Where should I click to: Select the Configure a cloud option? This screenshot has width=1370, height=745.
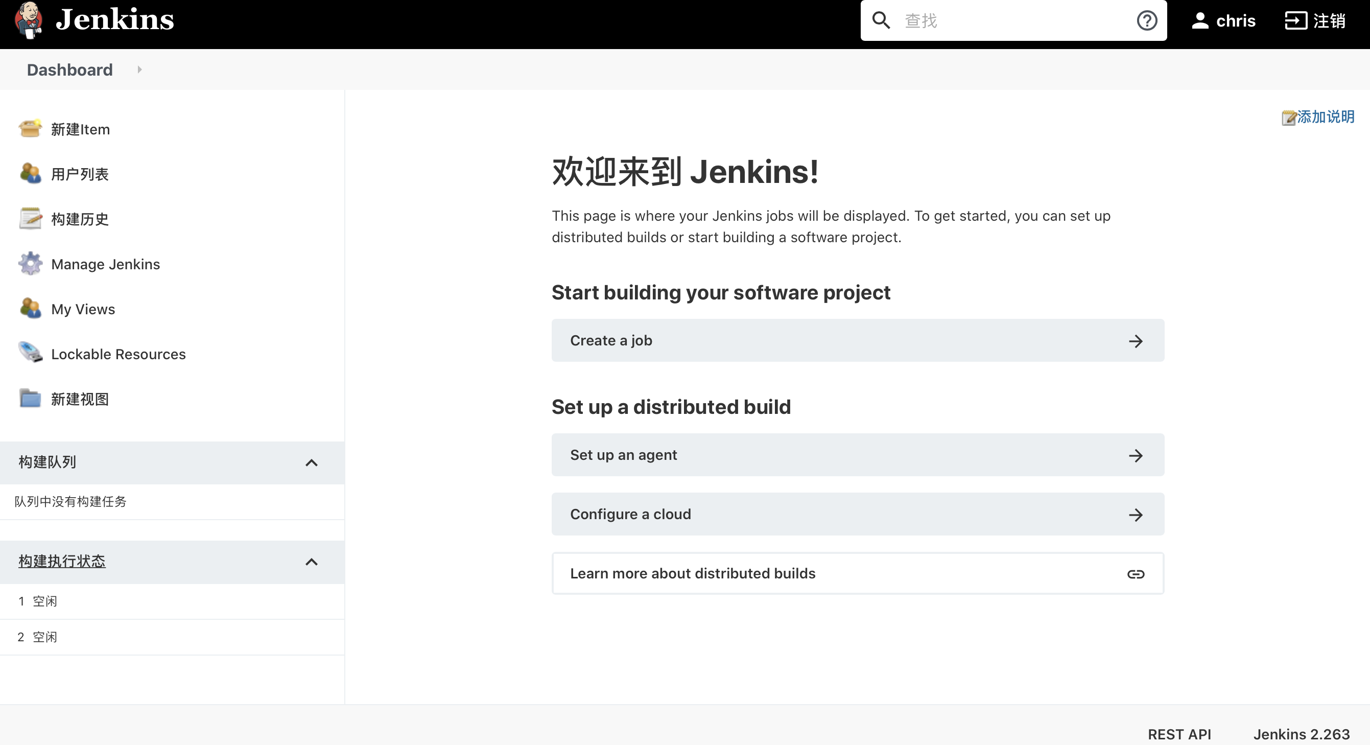[858, 514]
